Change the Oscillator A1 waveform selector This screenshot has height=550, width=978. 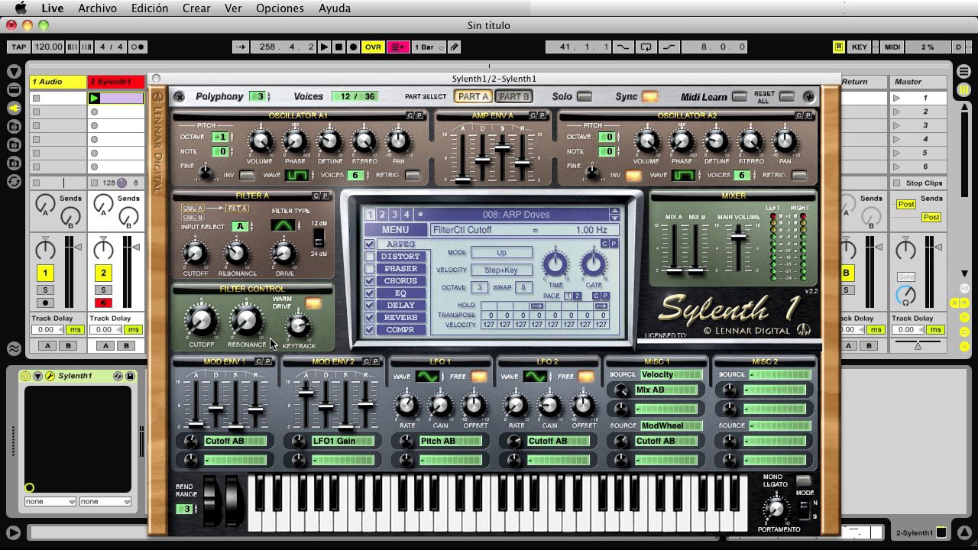(x=297, y=175)
